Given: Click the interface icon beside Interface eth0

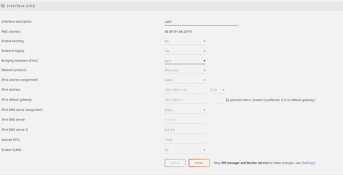Looking at the screenshot, I should (x=3, y=6).
